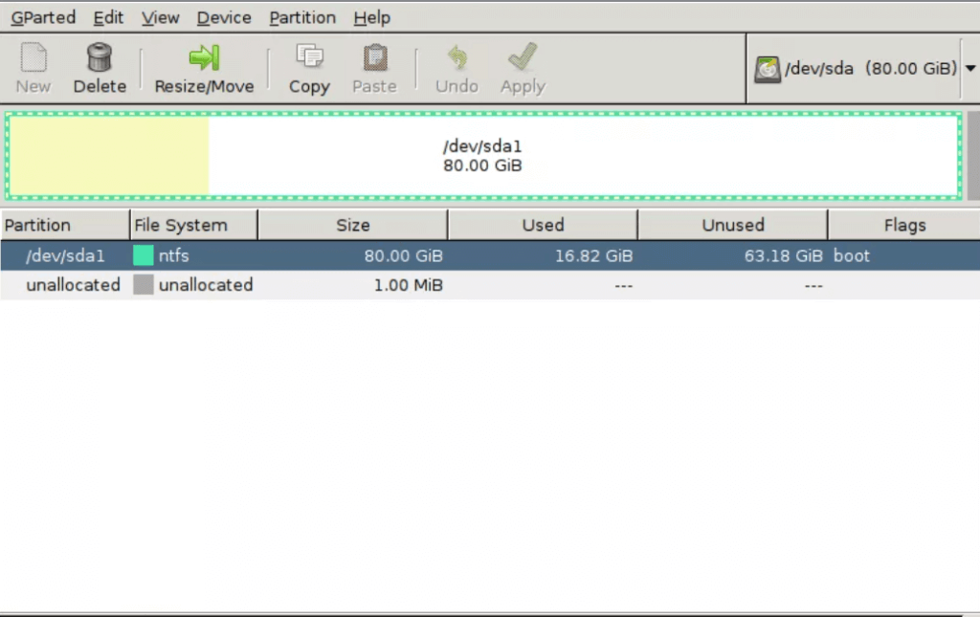This screenshot has width=980, height=617.
Task: Click the Paste clipboard icon
Action: 375,58
